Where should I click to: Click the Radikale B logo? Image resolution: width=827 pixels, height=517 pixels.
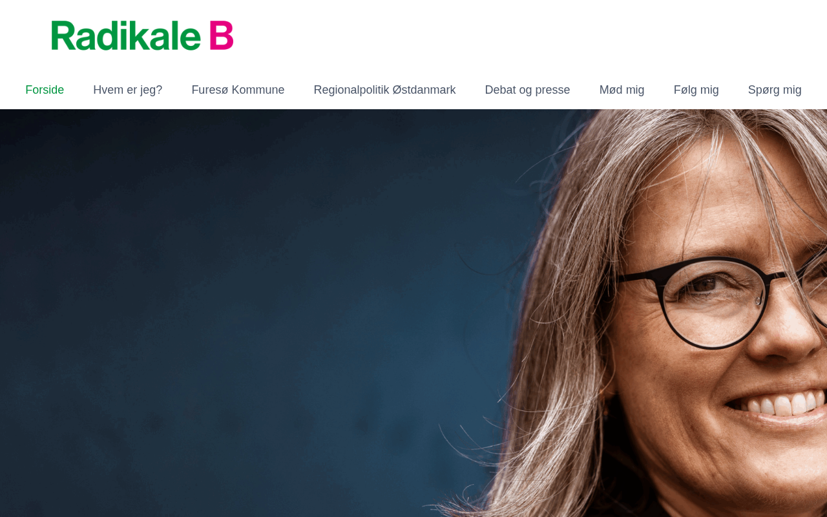pyautogui.click(x=142, y=36)
